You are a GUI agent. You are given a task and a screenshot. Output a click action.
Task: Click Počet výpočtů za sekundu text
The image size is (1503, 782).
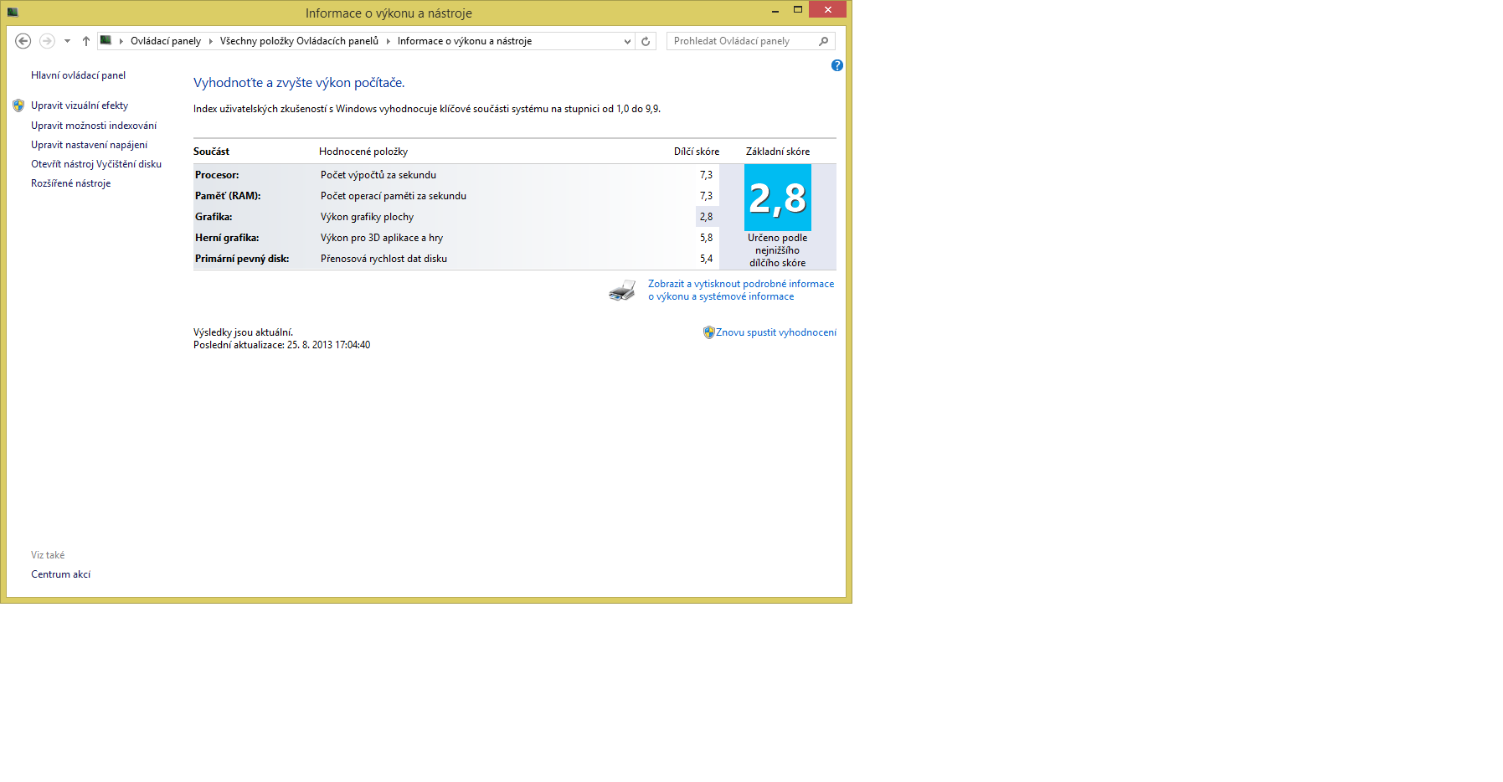(378, 175)
